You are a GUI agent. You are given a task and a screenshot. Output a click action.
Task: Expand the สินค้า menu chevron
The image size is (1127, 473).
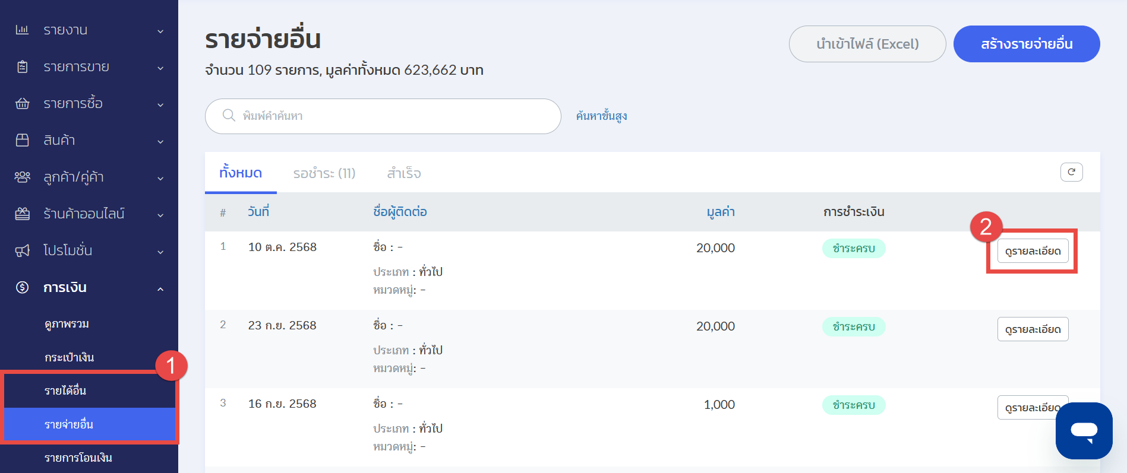[x=160, y=141]
